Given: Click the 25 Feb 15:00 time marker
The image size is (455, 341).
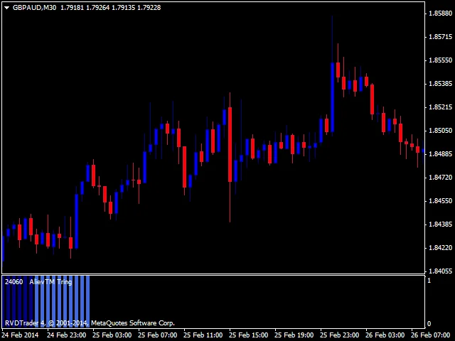Looking at the screenshot, I should click(x=248, y=335).
